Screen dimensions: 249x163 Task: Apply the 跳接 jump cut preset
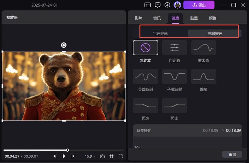tap(203, 77)
